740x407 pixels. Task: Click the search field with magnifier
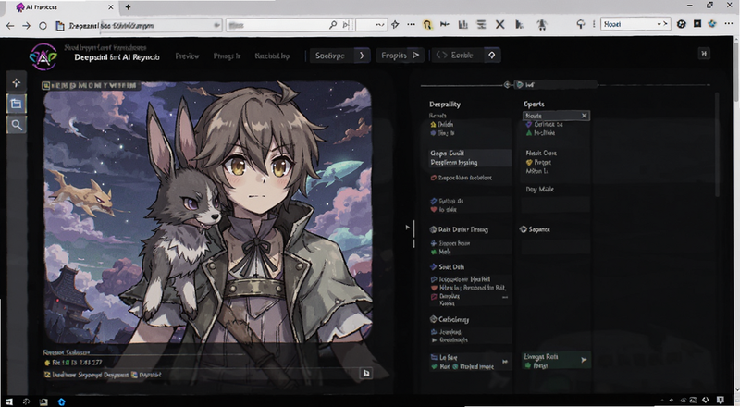289,25
